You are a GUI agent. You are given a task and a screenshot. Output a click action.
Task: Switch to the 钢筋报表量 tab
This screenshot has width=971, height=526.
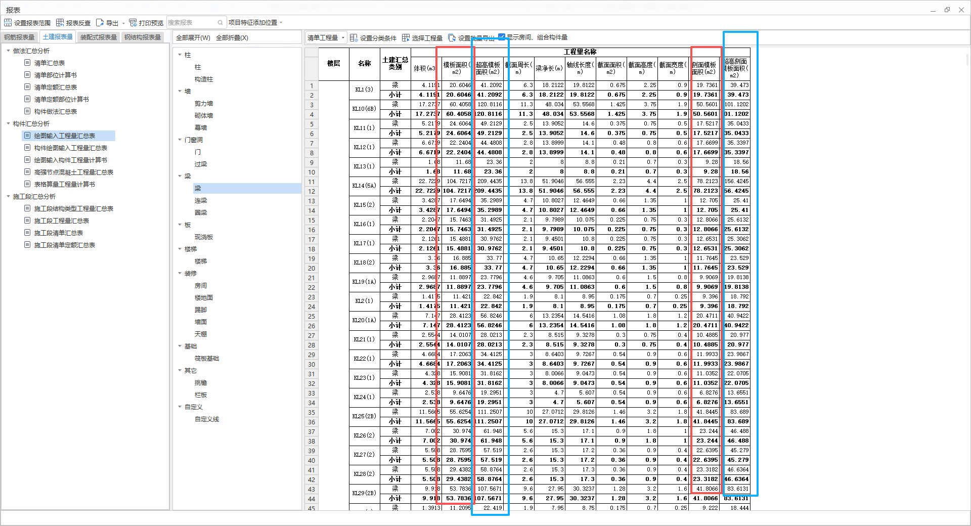click(x=20, y=37)
